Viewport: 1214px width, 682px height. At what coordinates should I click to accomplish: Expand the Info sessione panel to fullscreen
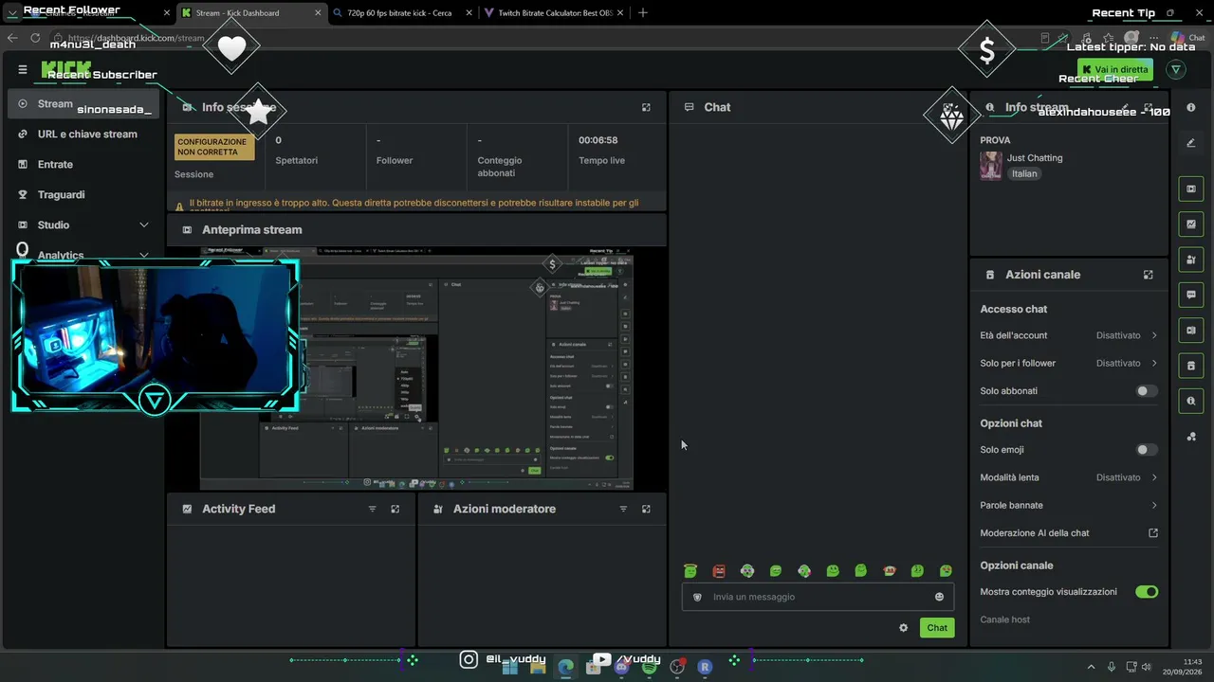click(x=646, y=107)
